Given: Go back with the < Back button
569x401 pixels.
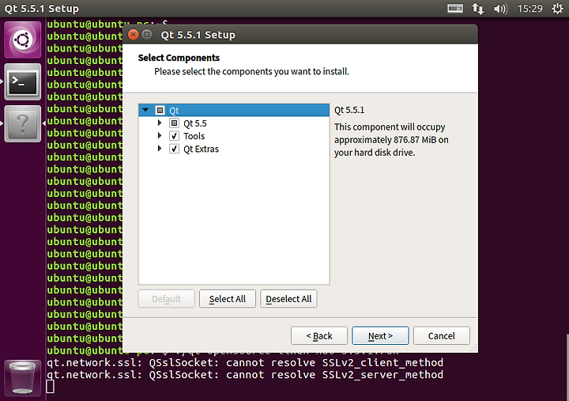Looking at the screenshot, I should 319,335.
